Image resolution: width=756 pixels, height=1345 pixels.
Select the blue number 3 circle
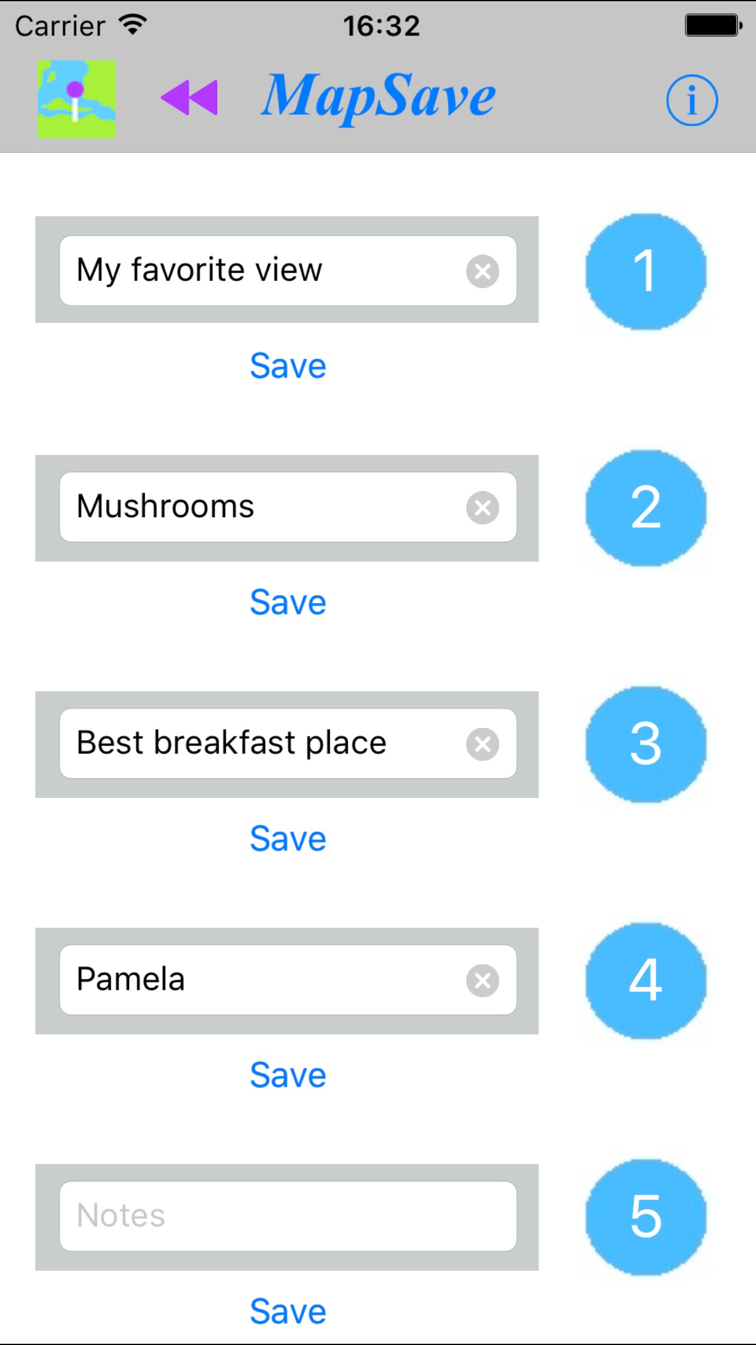(645, 744)
